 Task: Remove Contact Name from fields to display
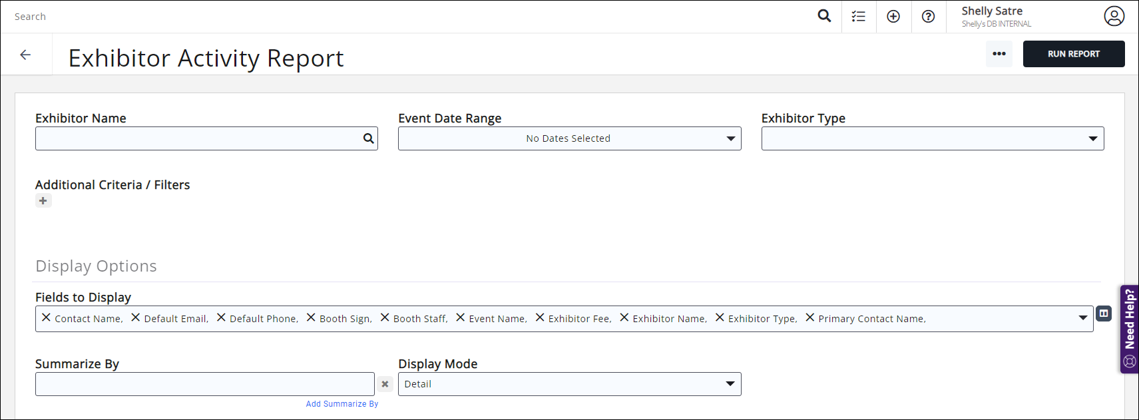tap(46, 317)
